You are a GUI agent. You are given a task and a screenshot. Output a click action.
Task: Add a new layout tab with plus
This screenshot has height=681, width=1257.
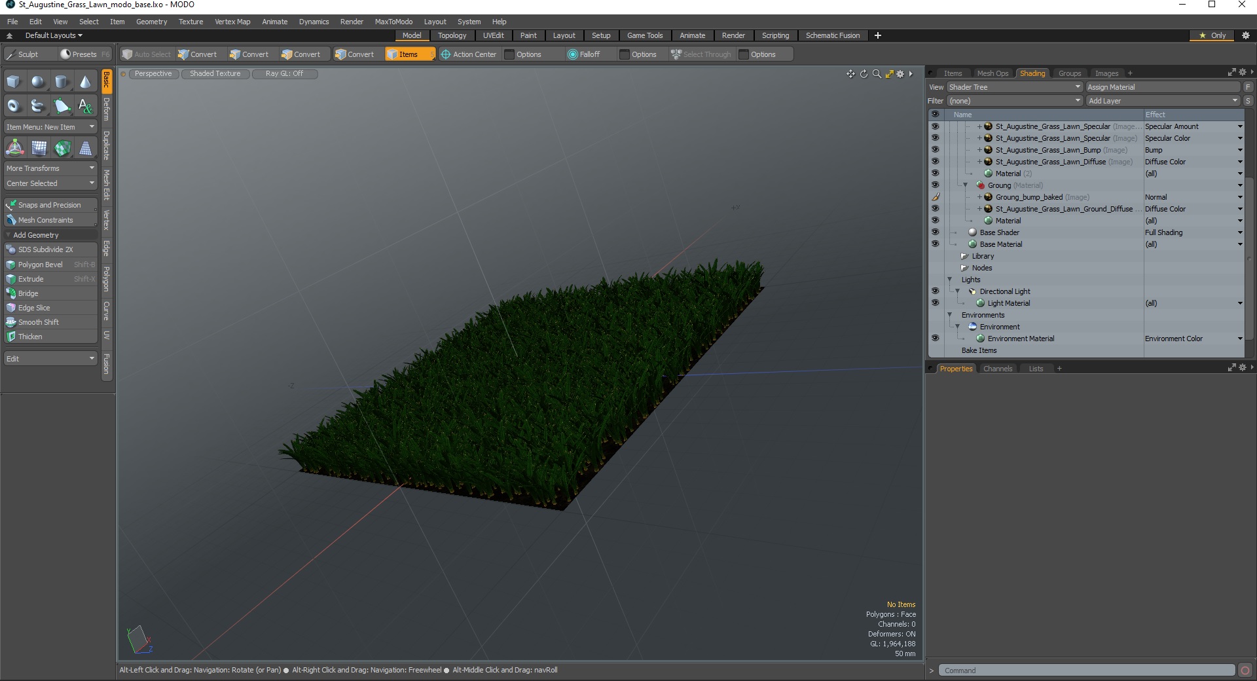point(878,35)
